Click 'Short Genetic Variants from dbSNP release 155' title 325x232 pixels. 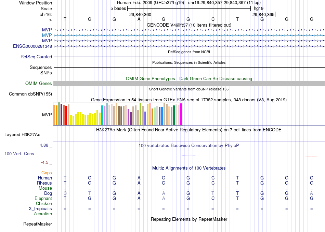189,89
